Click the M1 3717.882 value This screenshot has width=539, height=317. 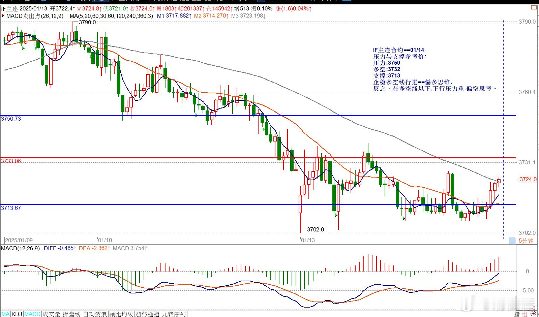click(x=174, y=16)
